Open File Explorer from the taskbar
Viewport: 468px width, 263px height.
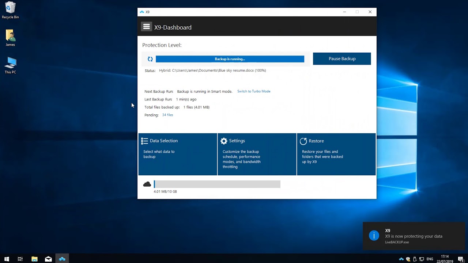coord(34,259)
